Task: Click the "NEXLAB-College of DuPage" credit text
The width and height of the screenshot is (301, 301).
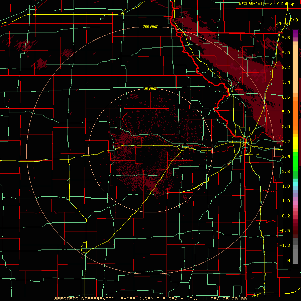Action: tap(267, 4)
